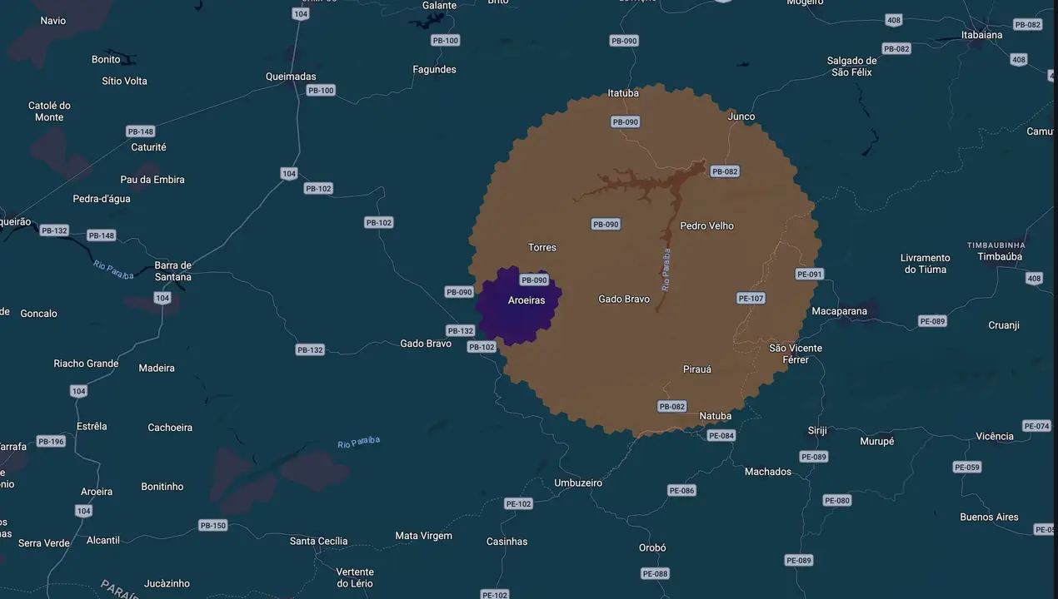Click the PB-196 road shield
This screenshot has width=1058, height=599.
coord(51,442)
